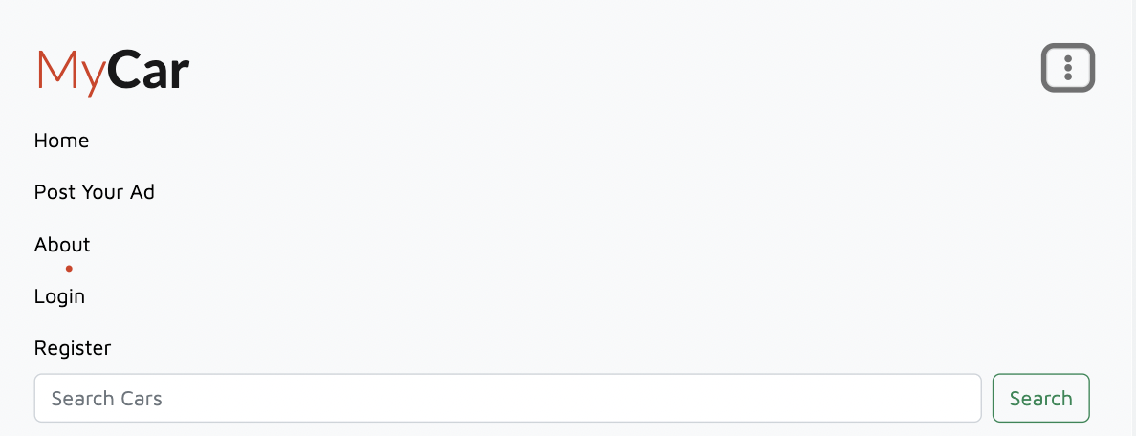Open the Register page
The image size is (1136, 436).
coord(73,348)
